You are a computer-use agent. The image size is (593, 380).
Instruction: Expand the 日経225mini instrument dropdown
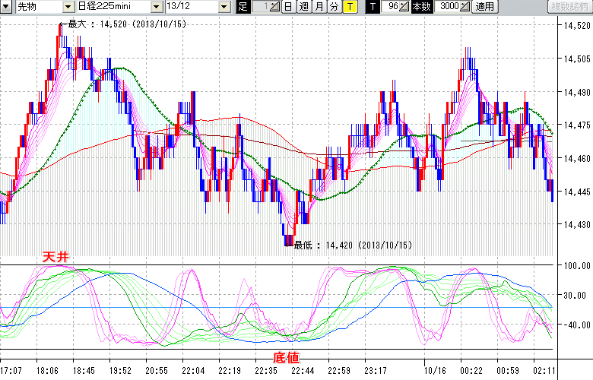coord(156,7)
